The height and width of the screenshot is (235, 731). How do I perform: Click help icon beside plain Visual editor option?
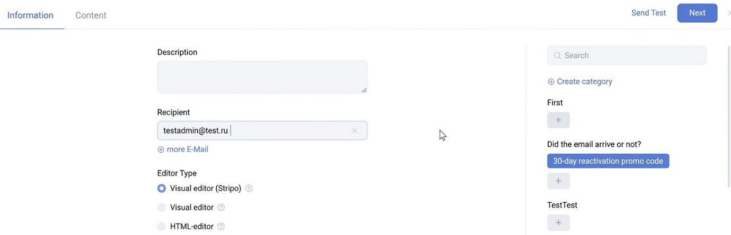(222, 208)
